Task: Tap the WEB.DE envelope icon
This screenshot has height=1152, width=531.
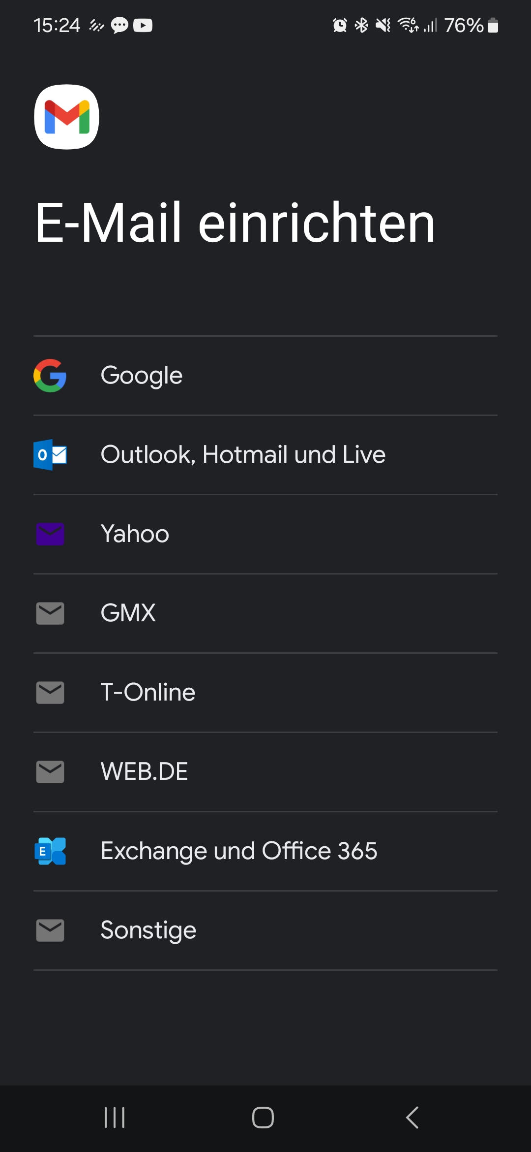Action: (x=50, y=772)
